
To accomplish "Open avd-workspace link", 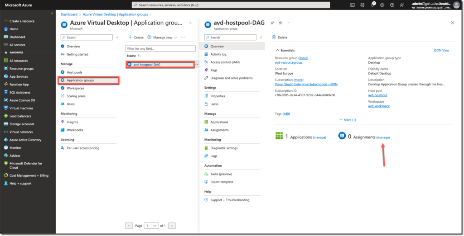I will pyautogui.click(x=379, y=106).
